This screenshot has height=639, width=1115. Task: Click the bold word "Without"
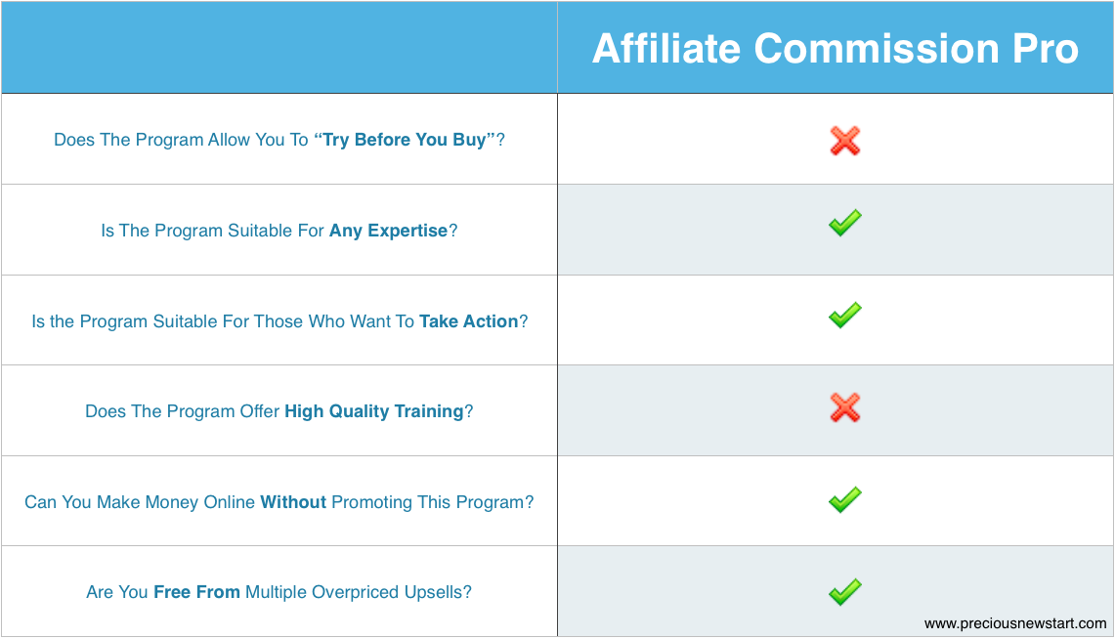293,502
